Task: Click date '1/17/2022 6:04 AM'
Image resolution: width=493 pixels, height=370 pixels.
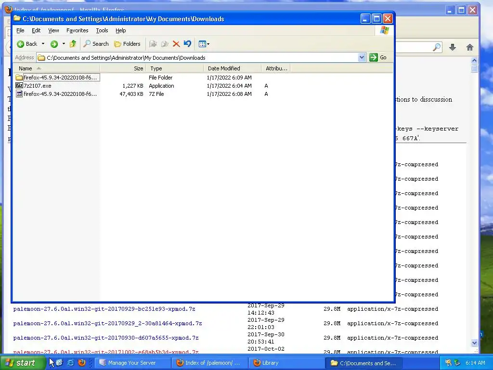Action: point(229,86)
